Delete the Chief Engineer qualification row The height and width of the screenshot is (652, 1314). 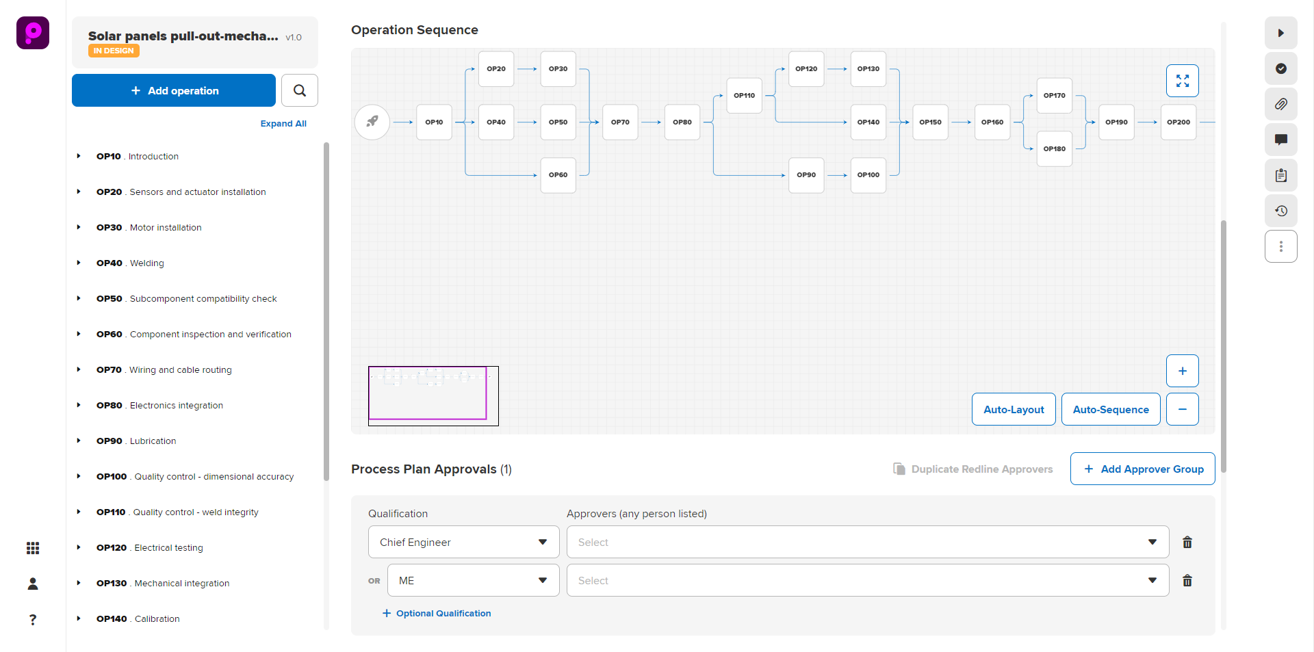[1187, 543]
